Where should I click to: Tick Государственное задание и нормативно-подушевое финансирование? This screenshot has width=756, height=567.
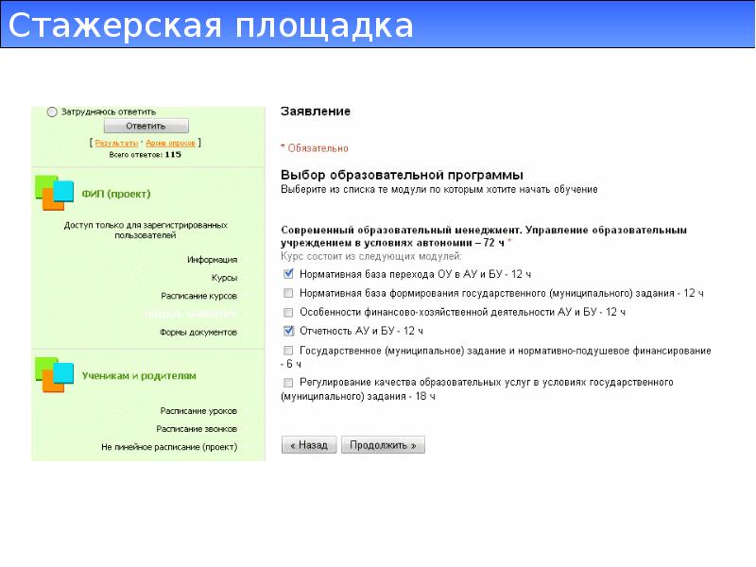tap(288, 351)
